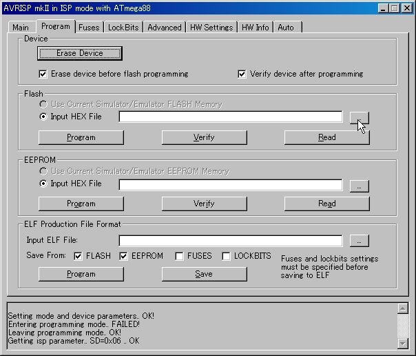
Task: Click Program in the EEPROM section
Action: coord(81,204)
